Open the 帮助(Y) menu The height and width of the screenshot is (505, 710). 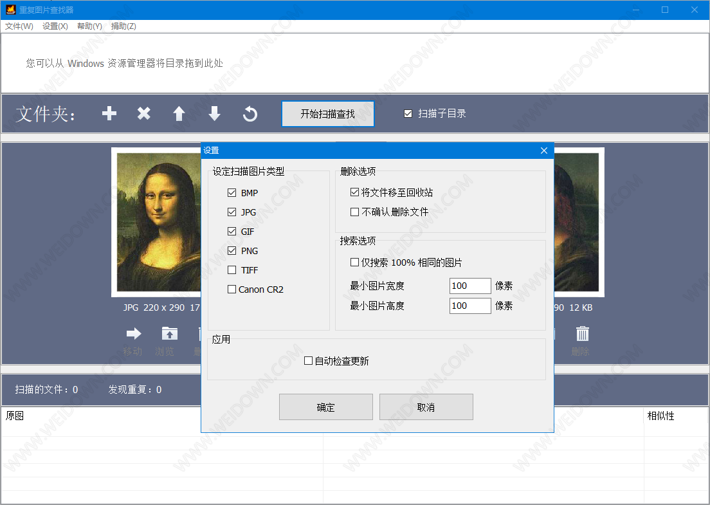click(89, 26)
